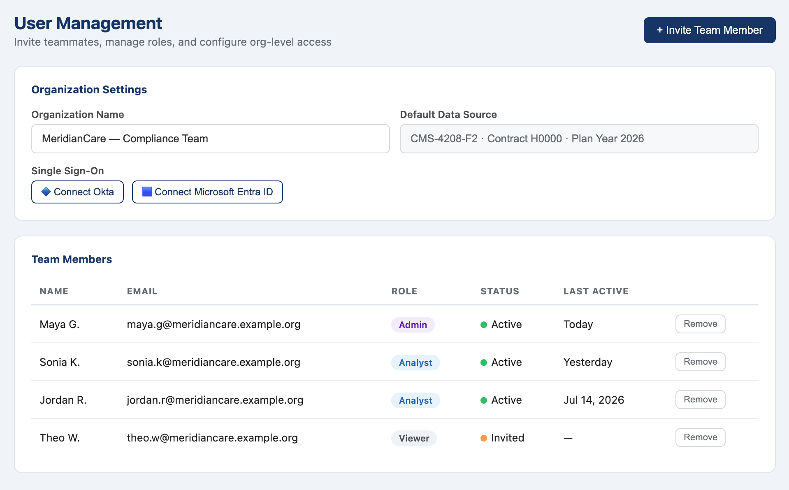The width and height of the screenshot is (789, 490).
Task: Click the Yesterday last active value
Action: pyautogui.click(x=588, y=362)
